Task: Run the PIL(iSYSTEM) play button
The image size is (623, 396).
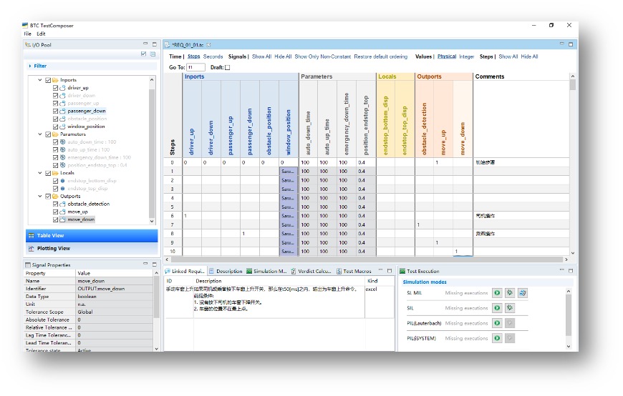Action: coord(497,338)
